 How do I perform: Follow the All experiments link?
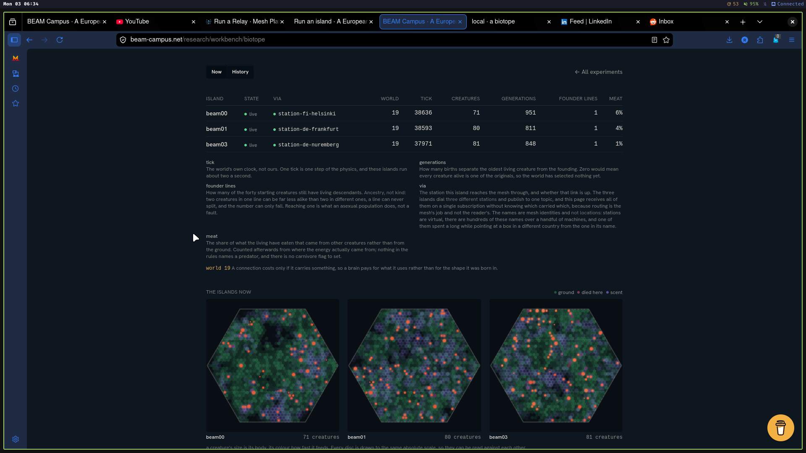click(599, 72)
